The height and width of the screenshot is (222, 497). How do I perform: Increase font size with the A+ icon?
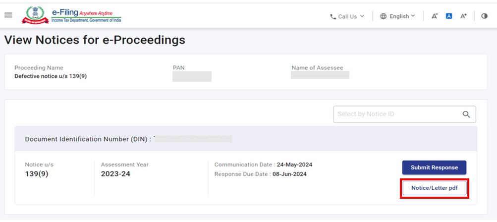(x=463, y=16)
